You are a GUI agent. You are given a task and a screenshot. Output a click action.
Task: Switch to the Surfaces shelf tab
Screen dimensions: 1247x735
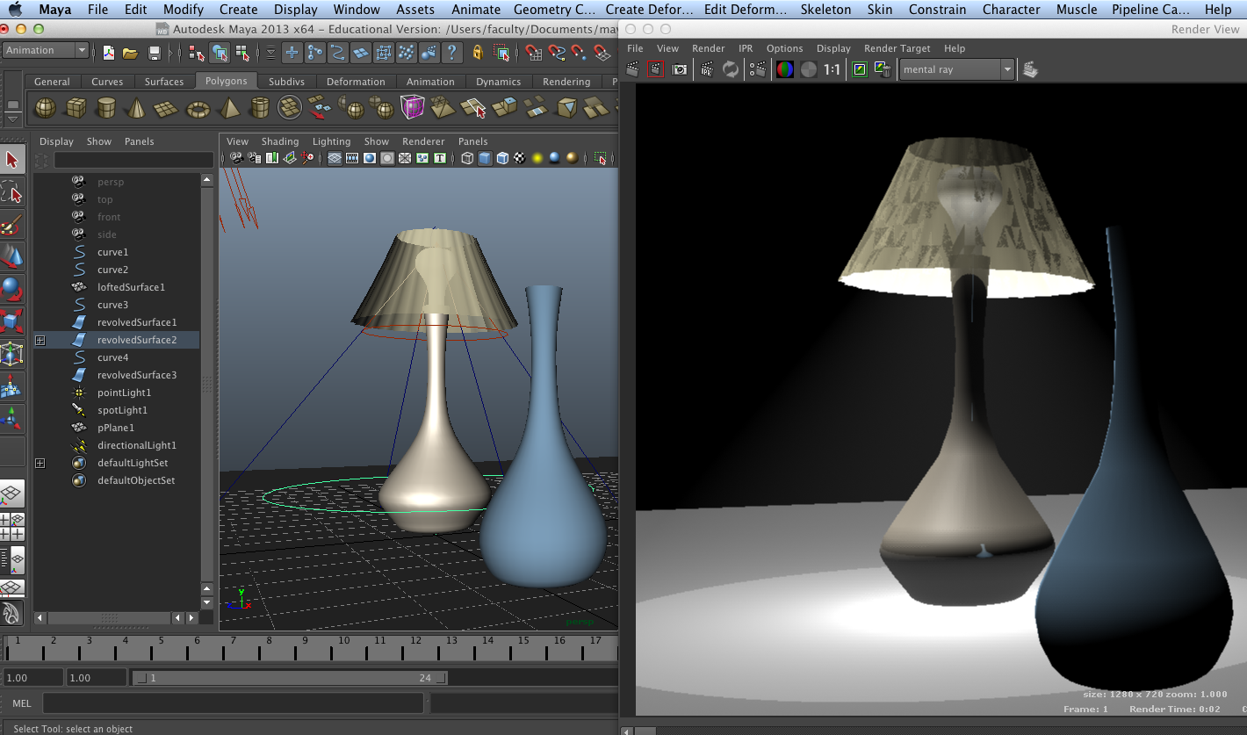[x=164, y=81]
